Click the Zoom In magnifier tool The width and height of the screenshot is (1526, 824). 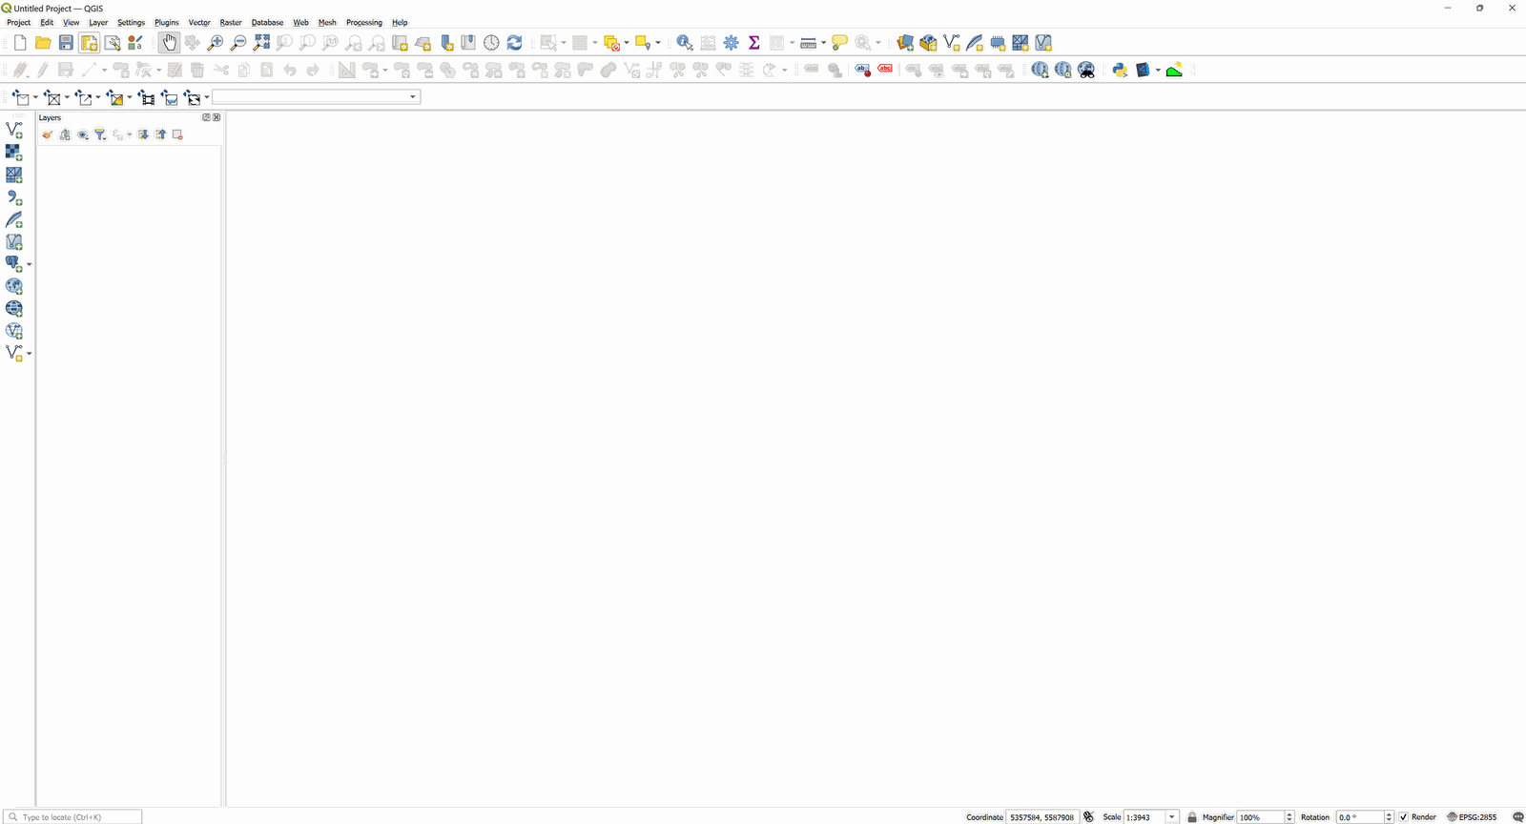point(216,43)
